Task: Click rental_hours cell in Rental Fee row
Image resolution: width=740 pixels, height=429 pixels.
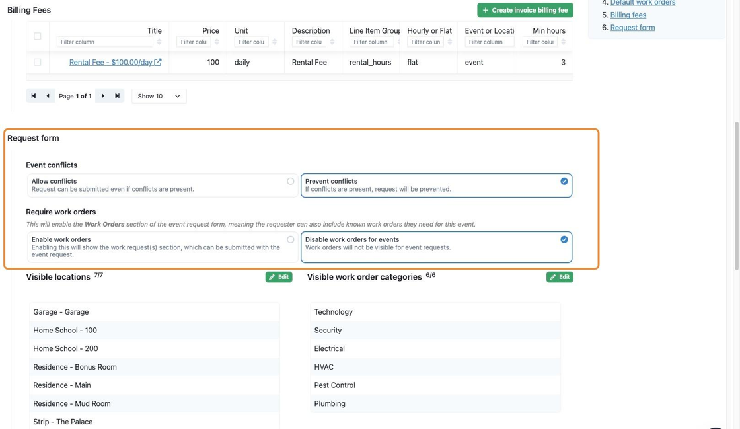Action: (371, 62)
